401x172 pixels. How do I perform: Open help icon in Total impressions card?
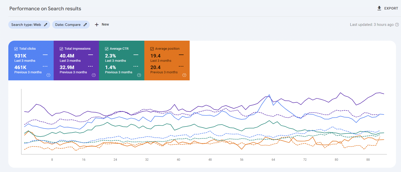(94, 75)
